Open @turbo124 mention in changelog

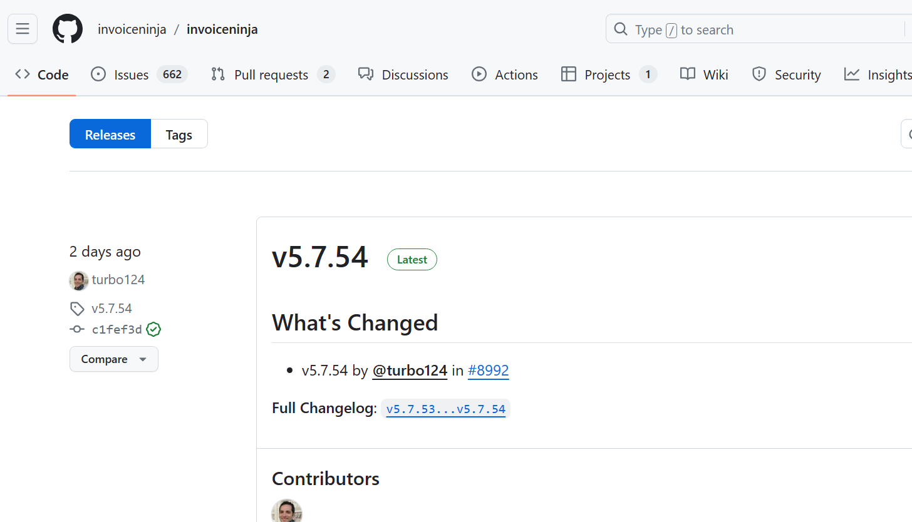(410, 371)
